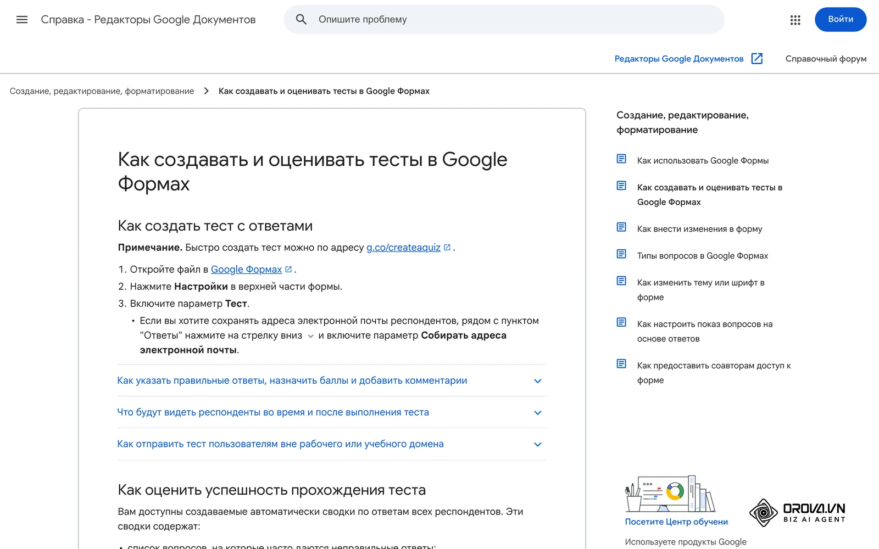
Task: Click document icon next to Как использовать Google Формы
Action: pos(621,159)
